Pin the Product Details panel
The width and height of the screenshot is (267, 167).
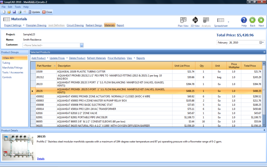tap(264, 130)
